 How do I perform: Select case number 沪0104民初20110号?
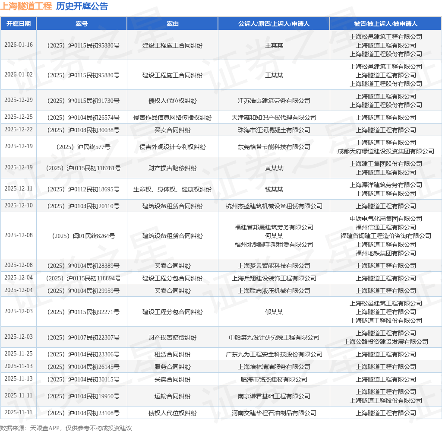83,206
